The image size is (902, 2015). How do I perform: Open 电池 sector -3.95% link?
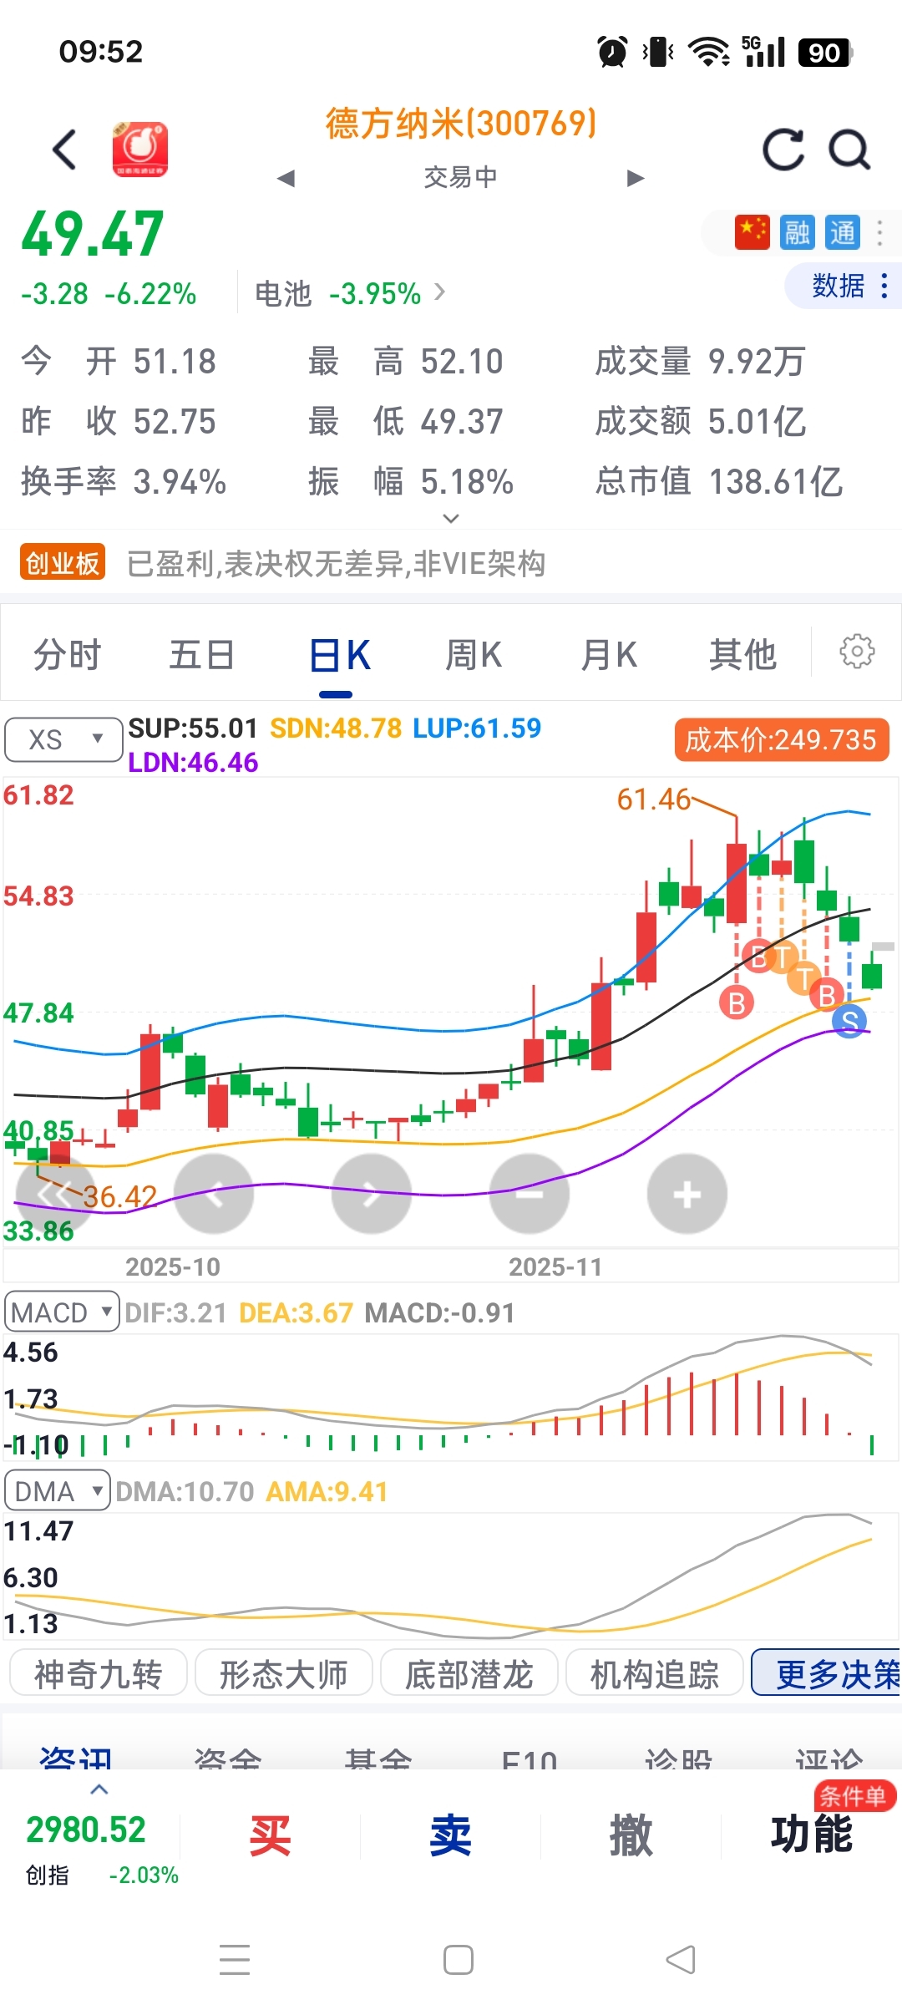click(x=349, y=294)
